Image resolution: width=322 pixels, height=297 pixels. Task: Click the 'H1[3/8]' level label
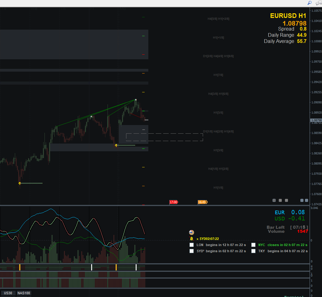[218, 150]
